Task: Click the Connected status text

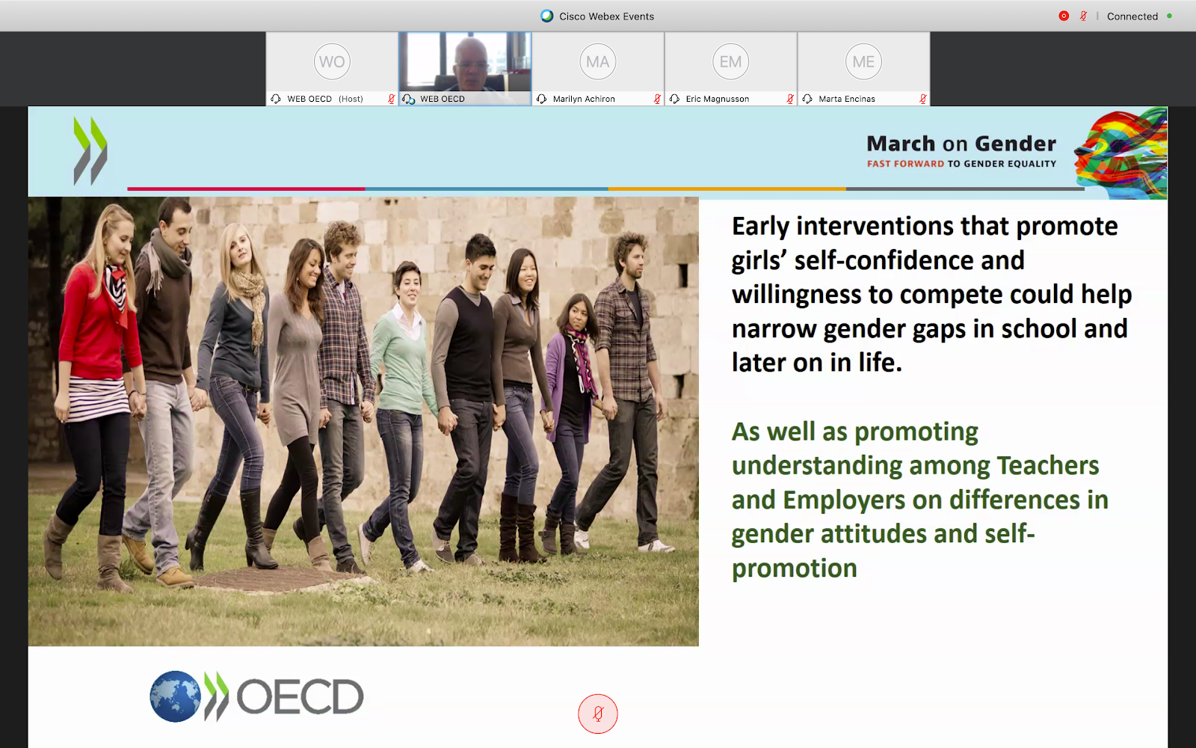Action: (1132, 16)
